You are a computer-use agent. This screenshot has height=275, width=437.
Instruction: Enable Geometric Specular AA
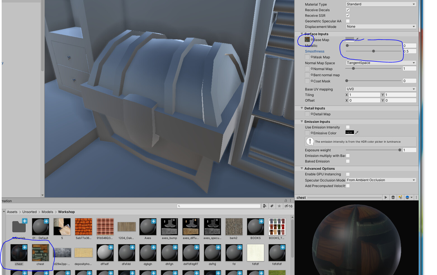[348, 21]
